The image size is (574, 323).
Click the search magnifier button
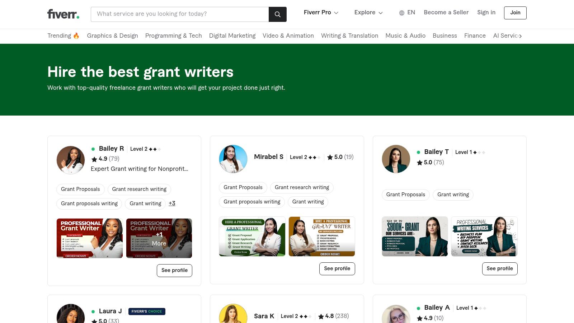[277, 14]
